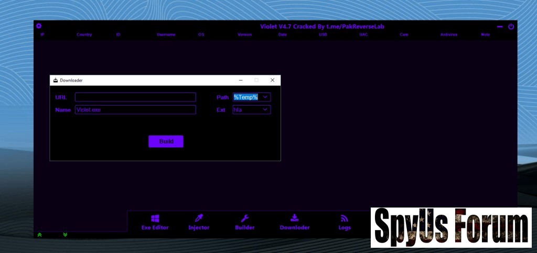Open the Ext dropdown showing hta
This screenshot has width=537, height=253.
(x=265, y=110)
